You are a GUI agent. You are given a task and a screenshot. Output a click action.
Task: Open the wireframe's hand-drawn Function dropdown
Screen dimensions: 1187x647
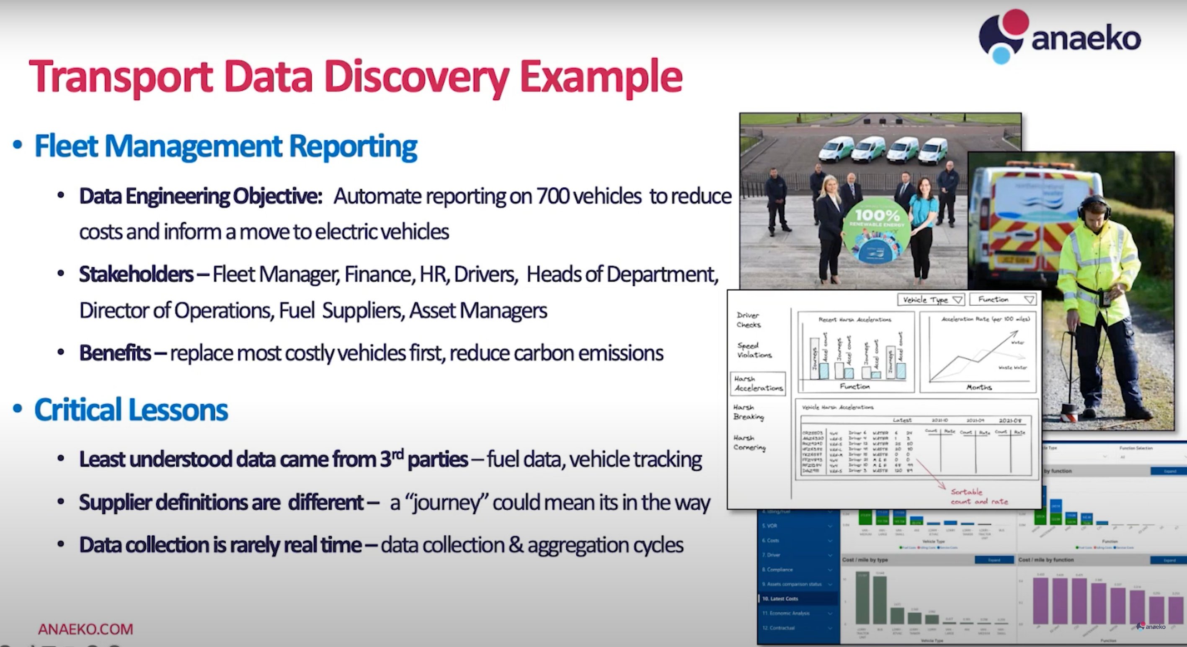[1003, 299]
